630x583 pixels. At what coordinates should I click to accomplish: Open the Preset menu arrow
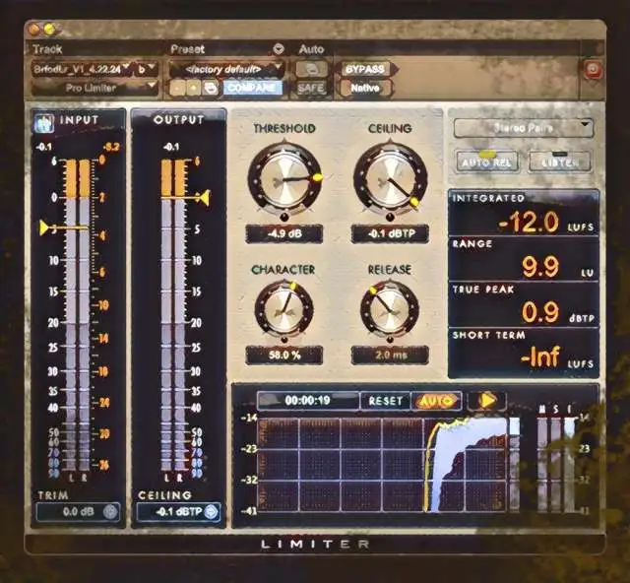279,48
